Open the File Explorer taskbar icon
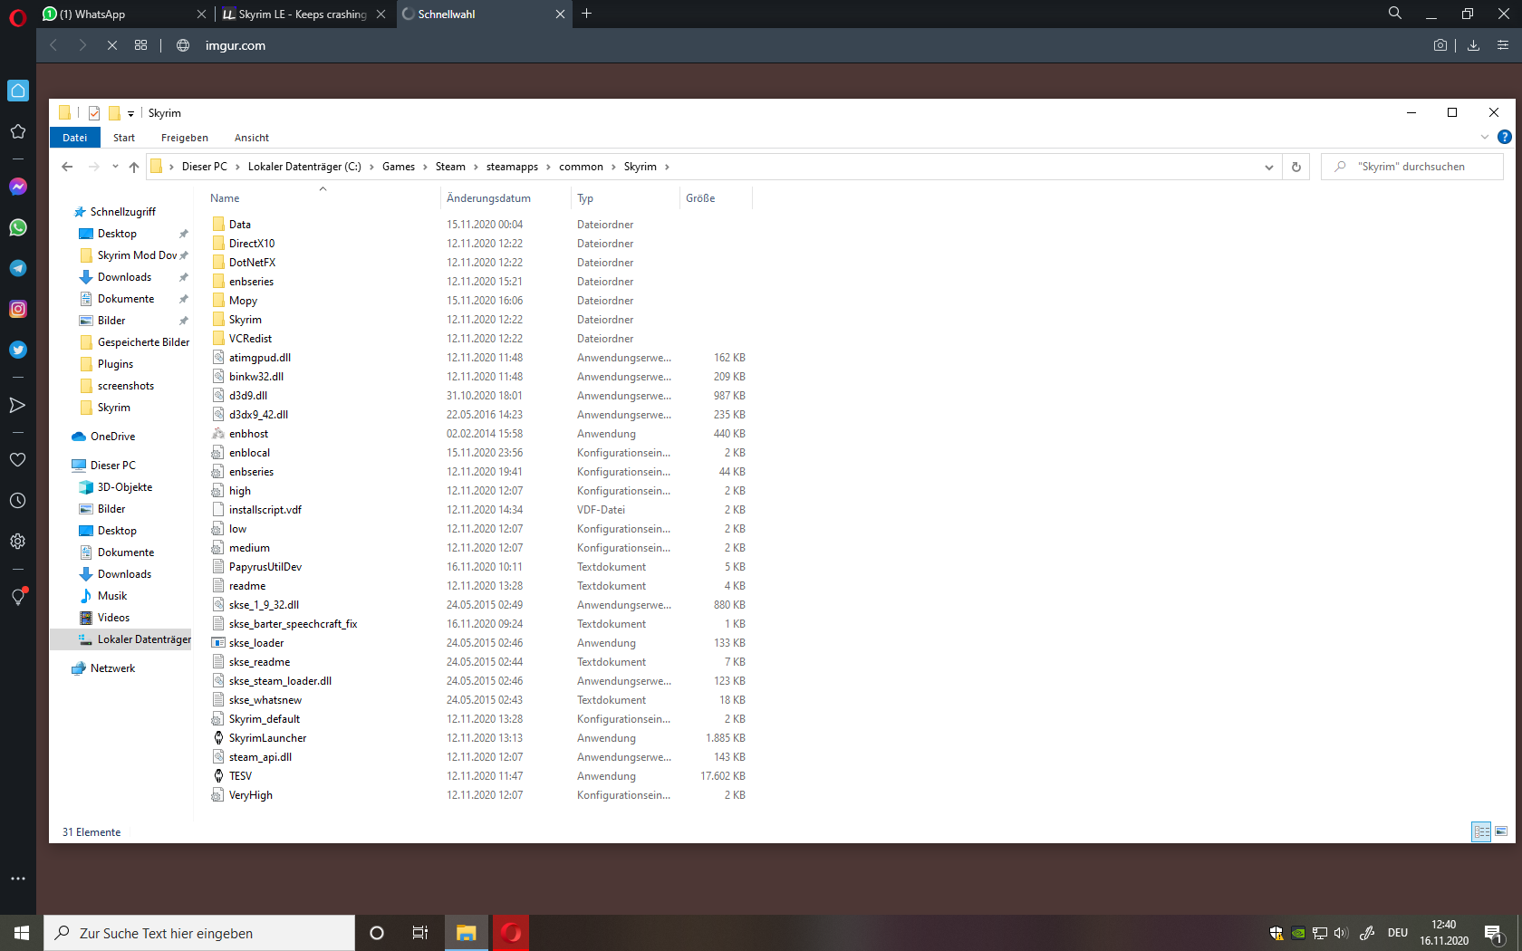This screenshot has width=1522, height=951. coord(467,933)
